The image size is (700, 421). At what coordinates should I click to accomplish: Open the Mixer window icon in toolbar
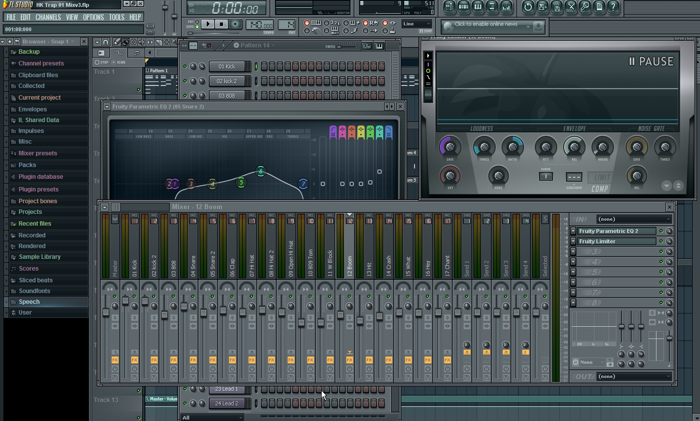506,7
